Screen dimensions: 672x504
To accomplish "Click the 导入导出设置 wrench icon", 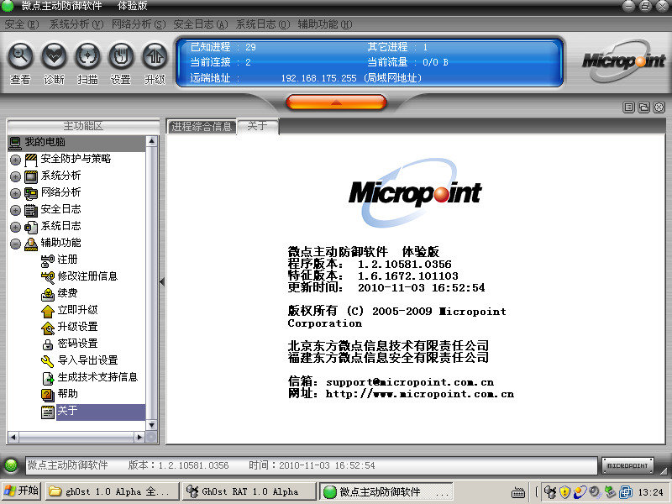I will click(48, 361).
